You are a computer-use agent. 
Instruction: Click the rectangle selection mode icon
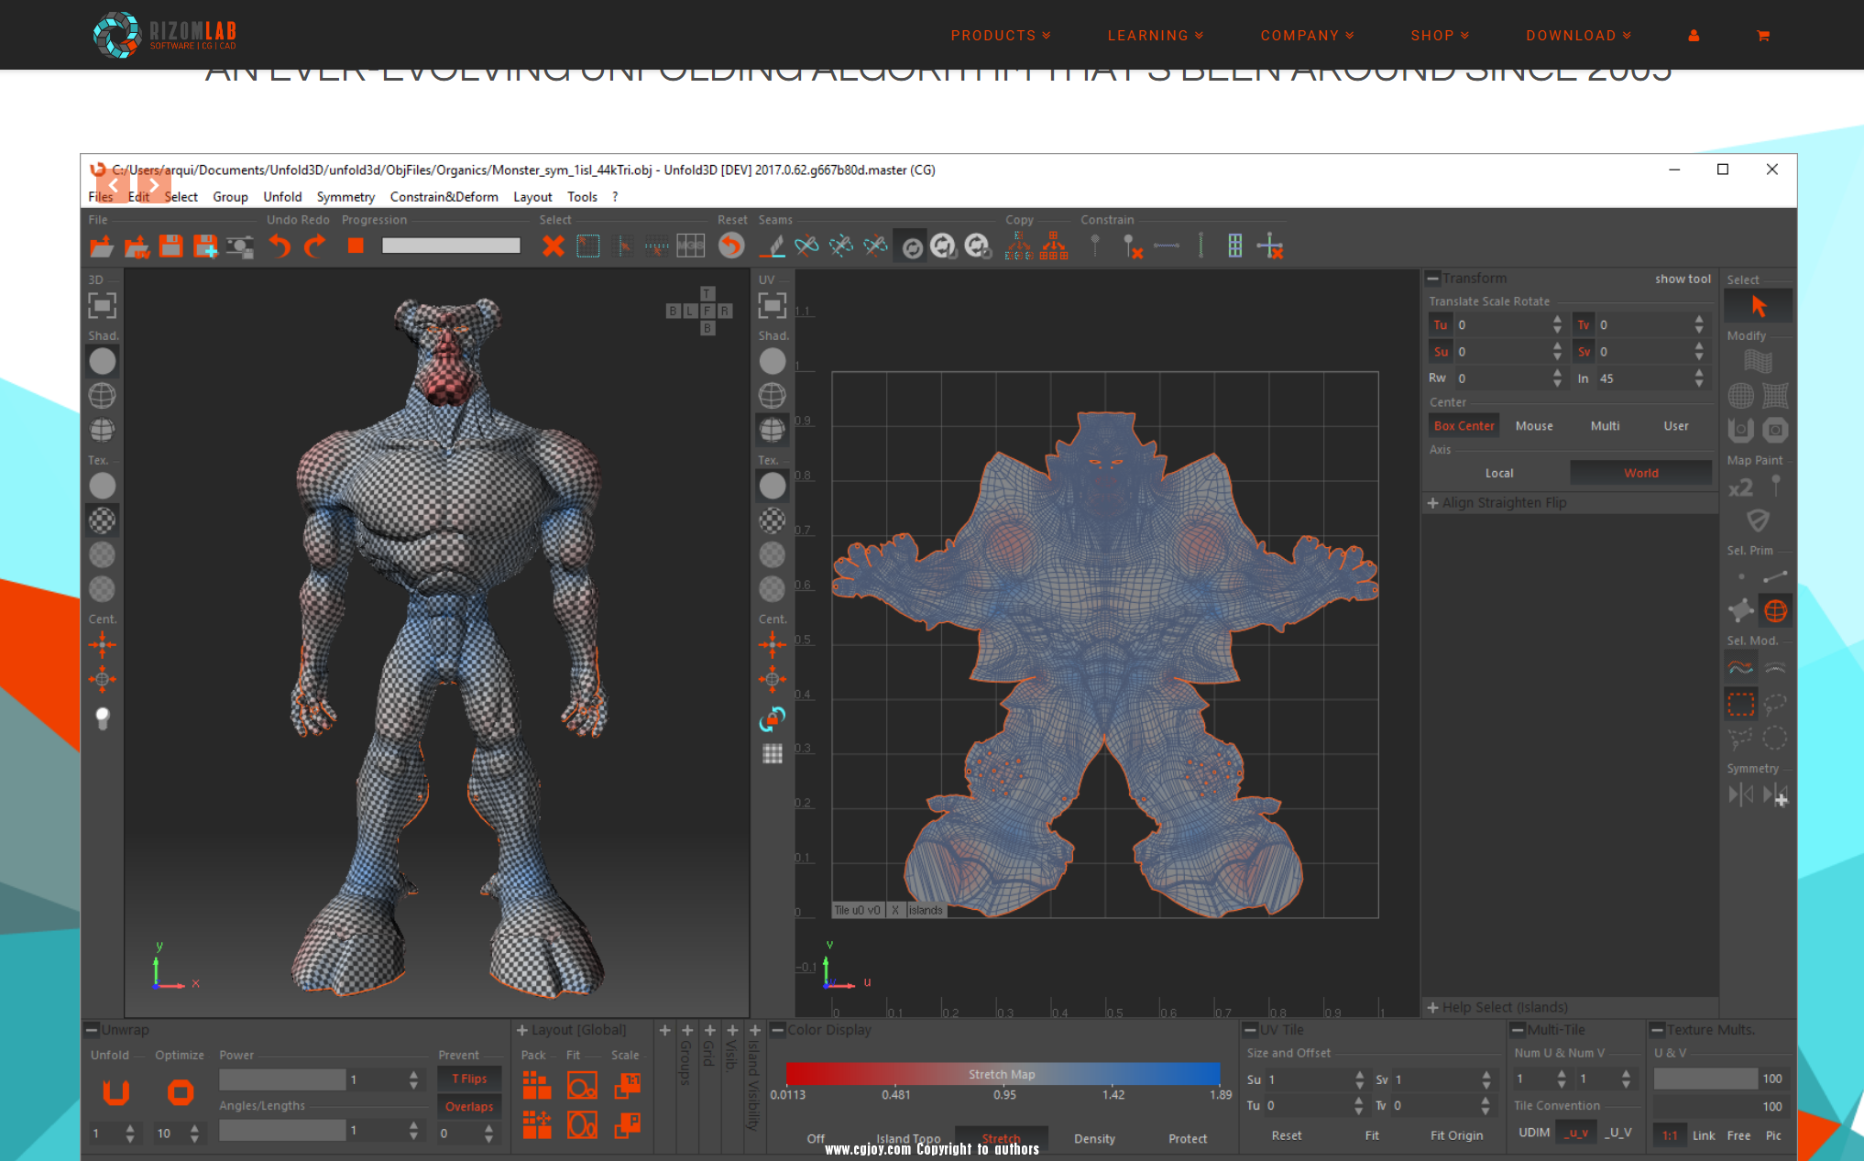(1740, 704)
